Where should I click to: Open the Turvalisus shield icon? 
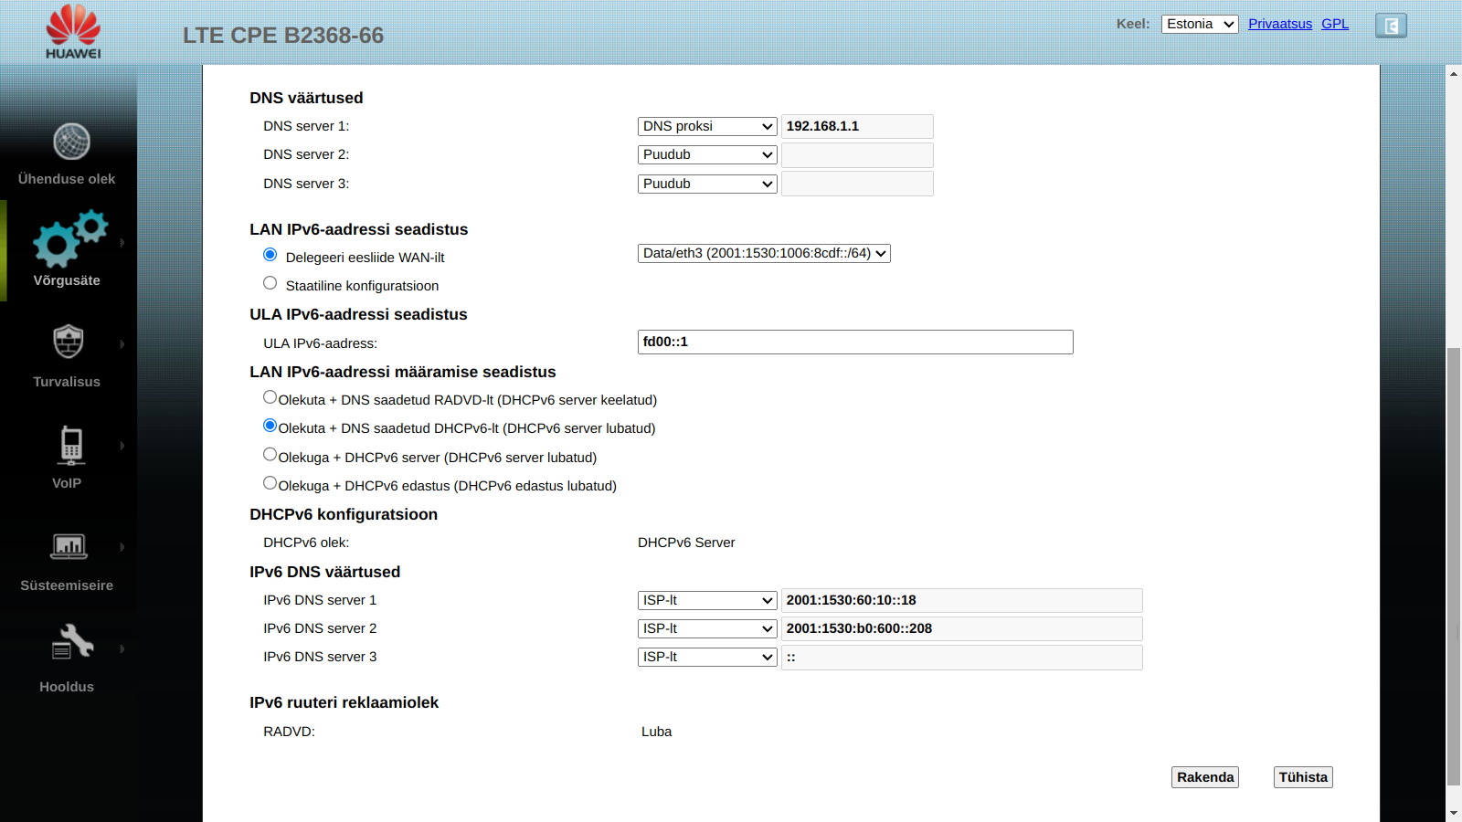click(x=69, y=342)
